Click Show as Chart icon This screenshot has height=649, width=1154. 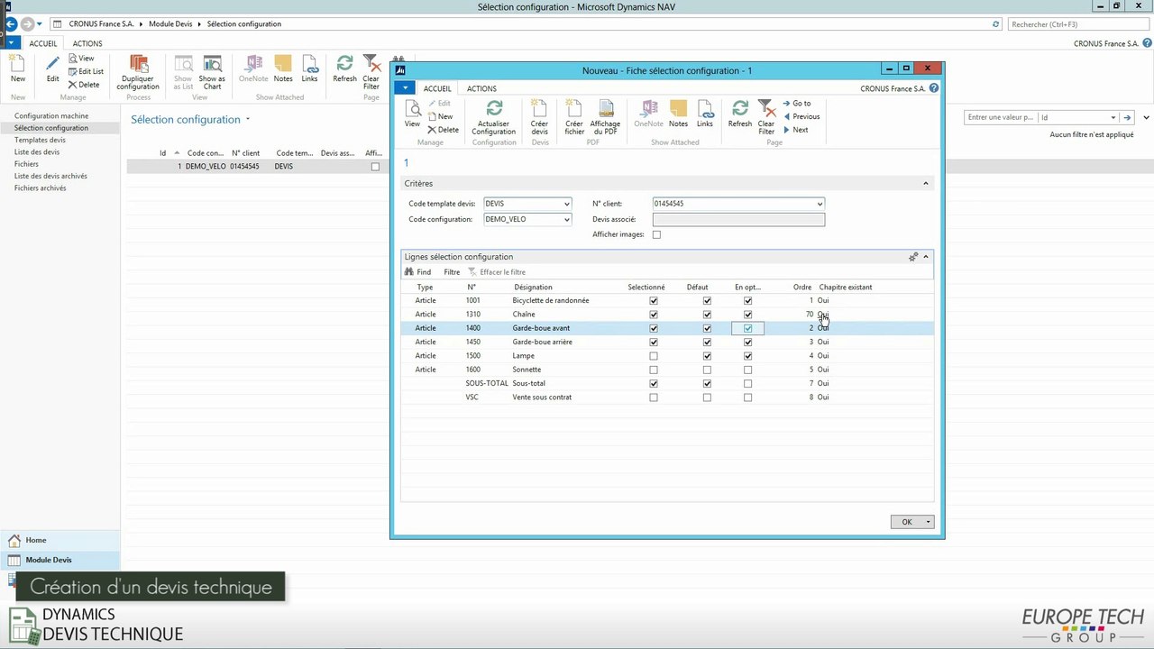click(213, 72)
